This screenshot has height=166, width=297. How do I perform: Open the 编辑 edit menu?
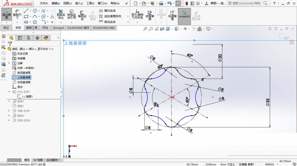(56, 3)
